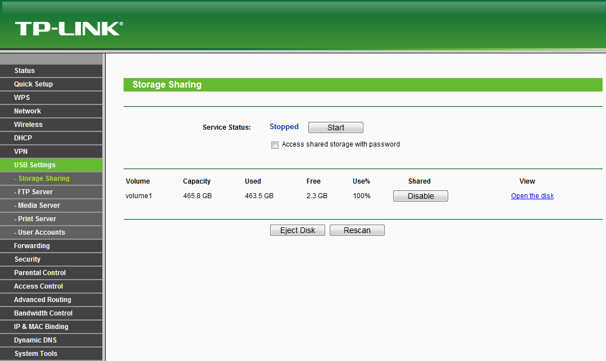Click the Shared column header

(x=420, y=181)
